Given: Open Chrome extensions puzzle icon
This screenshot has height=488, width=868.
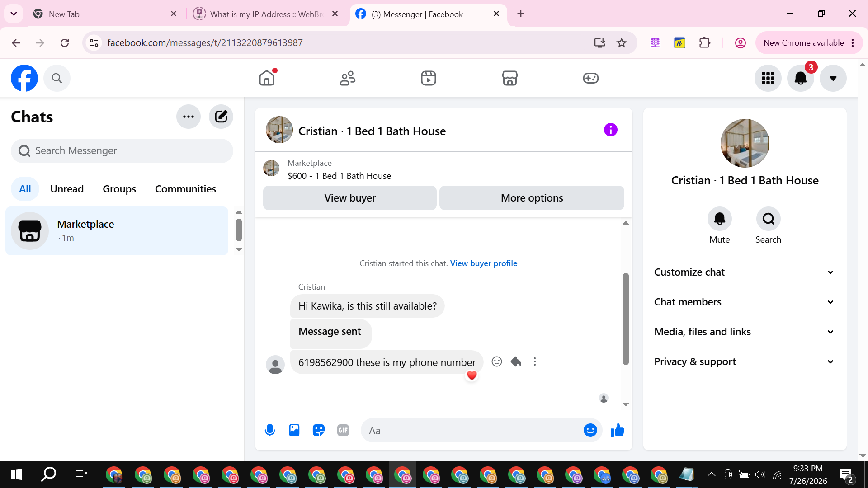Looking at the screenshot, I should tap(705, 43).
